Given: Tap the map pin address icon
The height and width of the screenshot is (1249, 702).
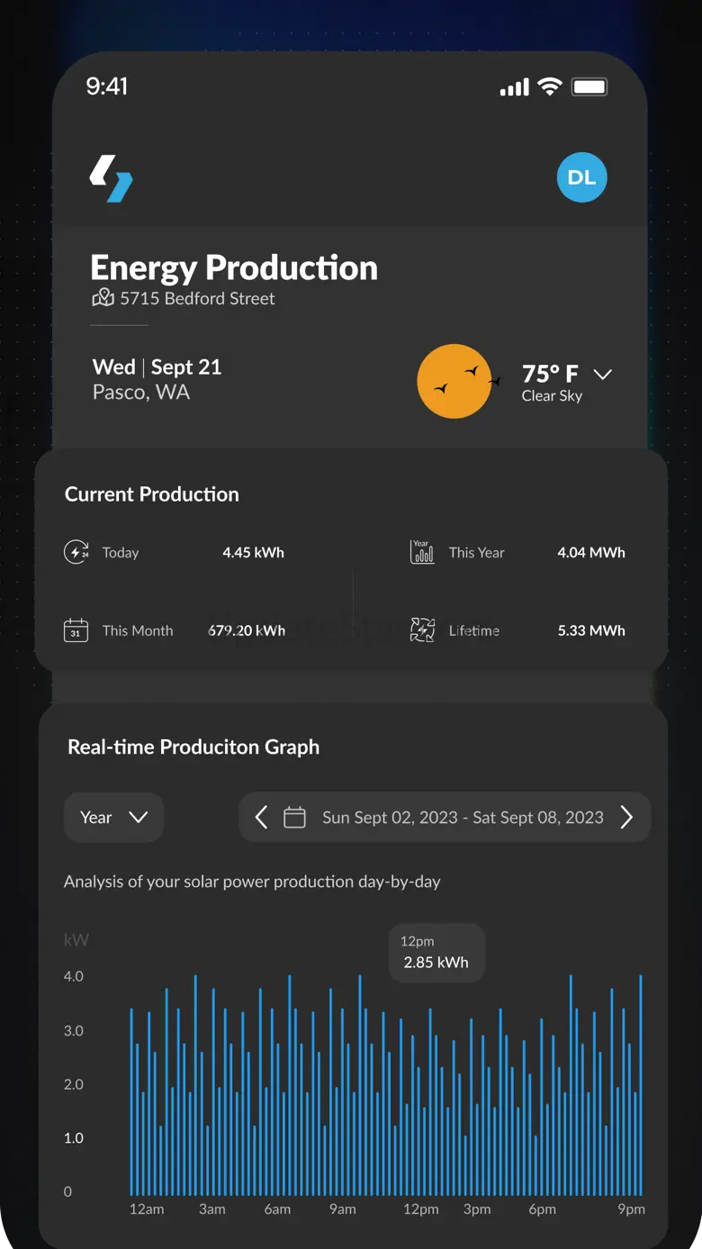Looking at the screenshot, I should (103, 298).
